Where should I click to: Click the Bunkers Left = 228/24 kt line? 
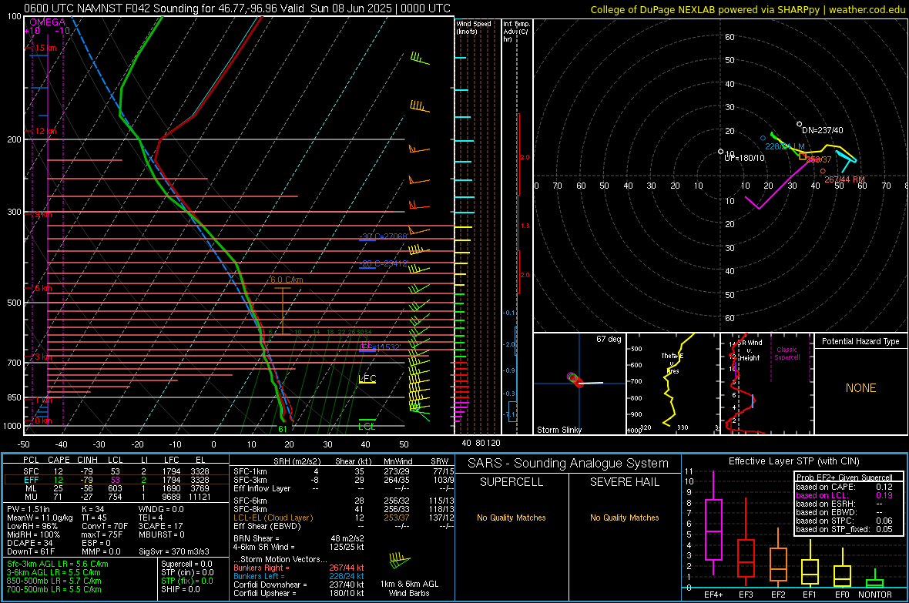point(299,576)
